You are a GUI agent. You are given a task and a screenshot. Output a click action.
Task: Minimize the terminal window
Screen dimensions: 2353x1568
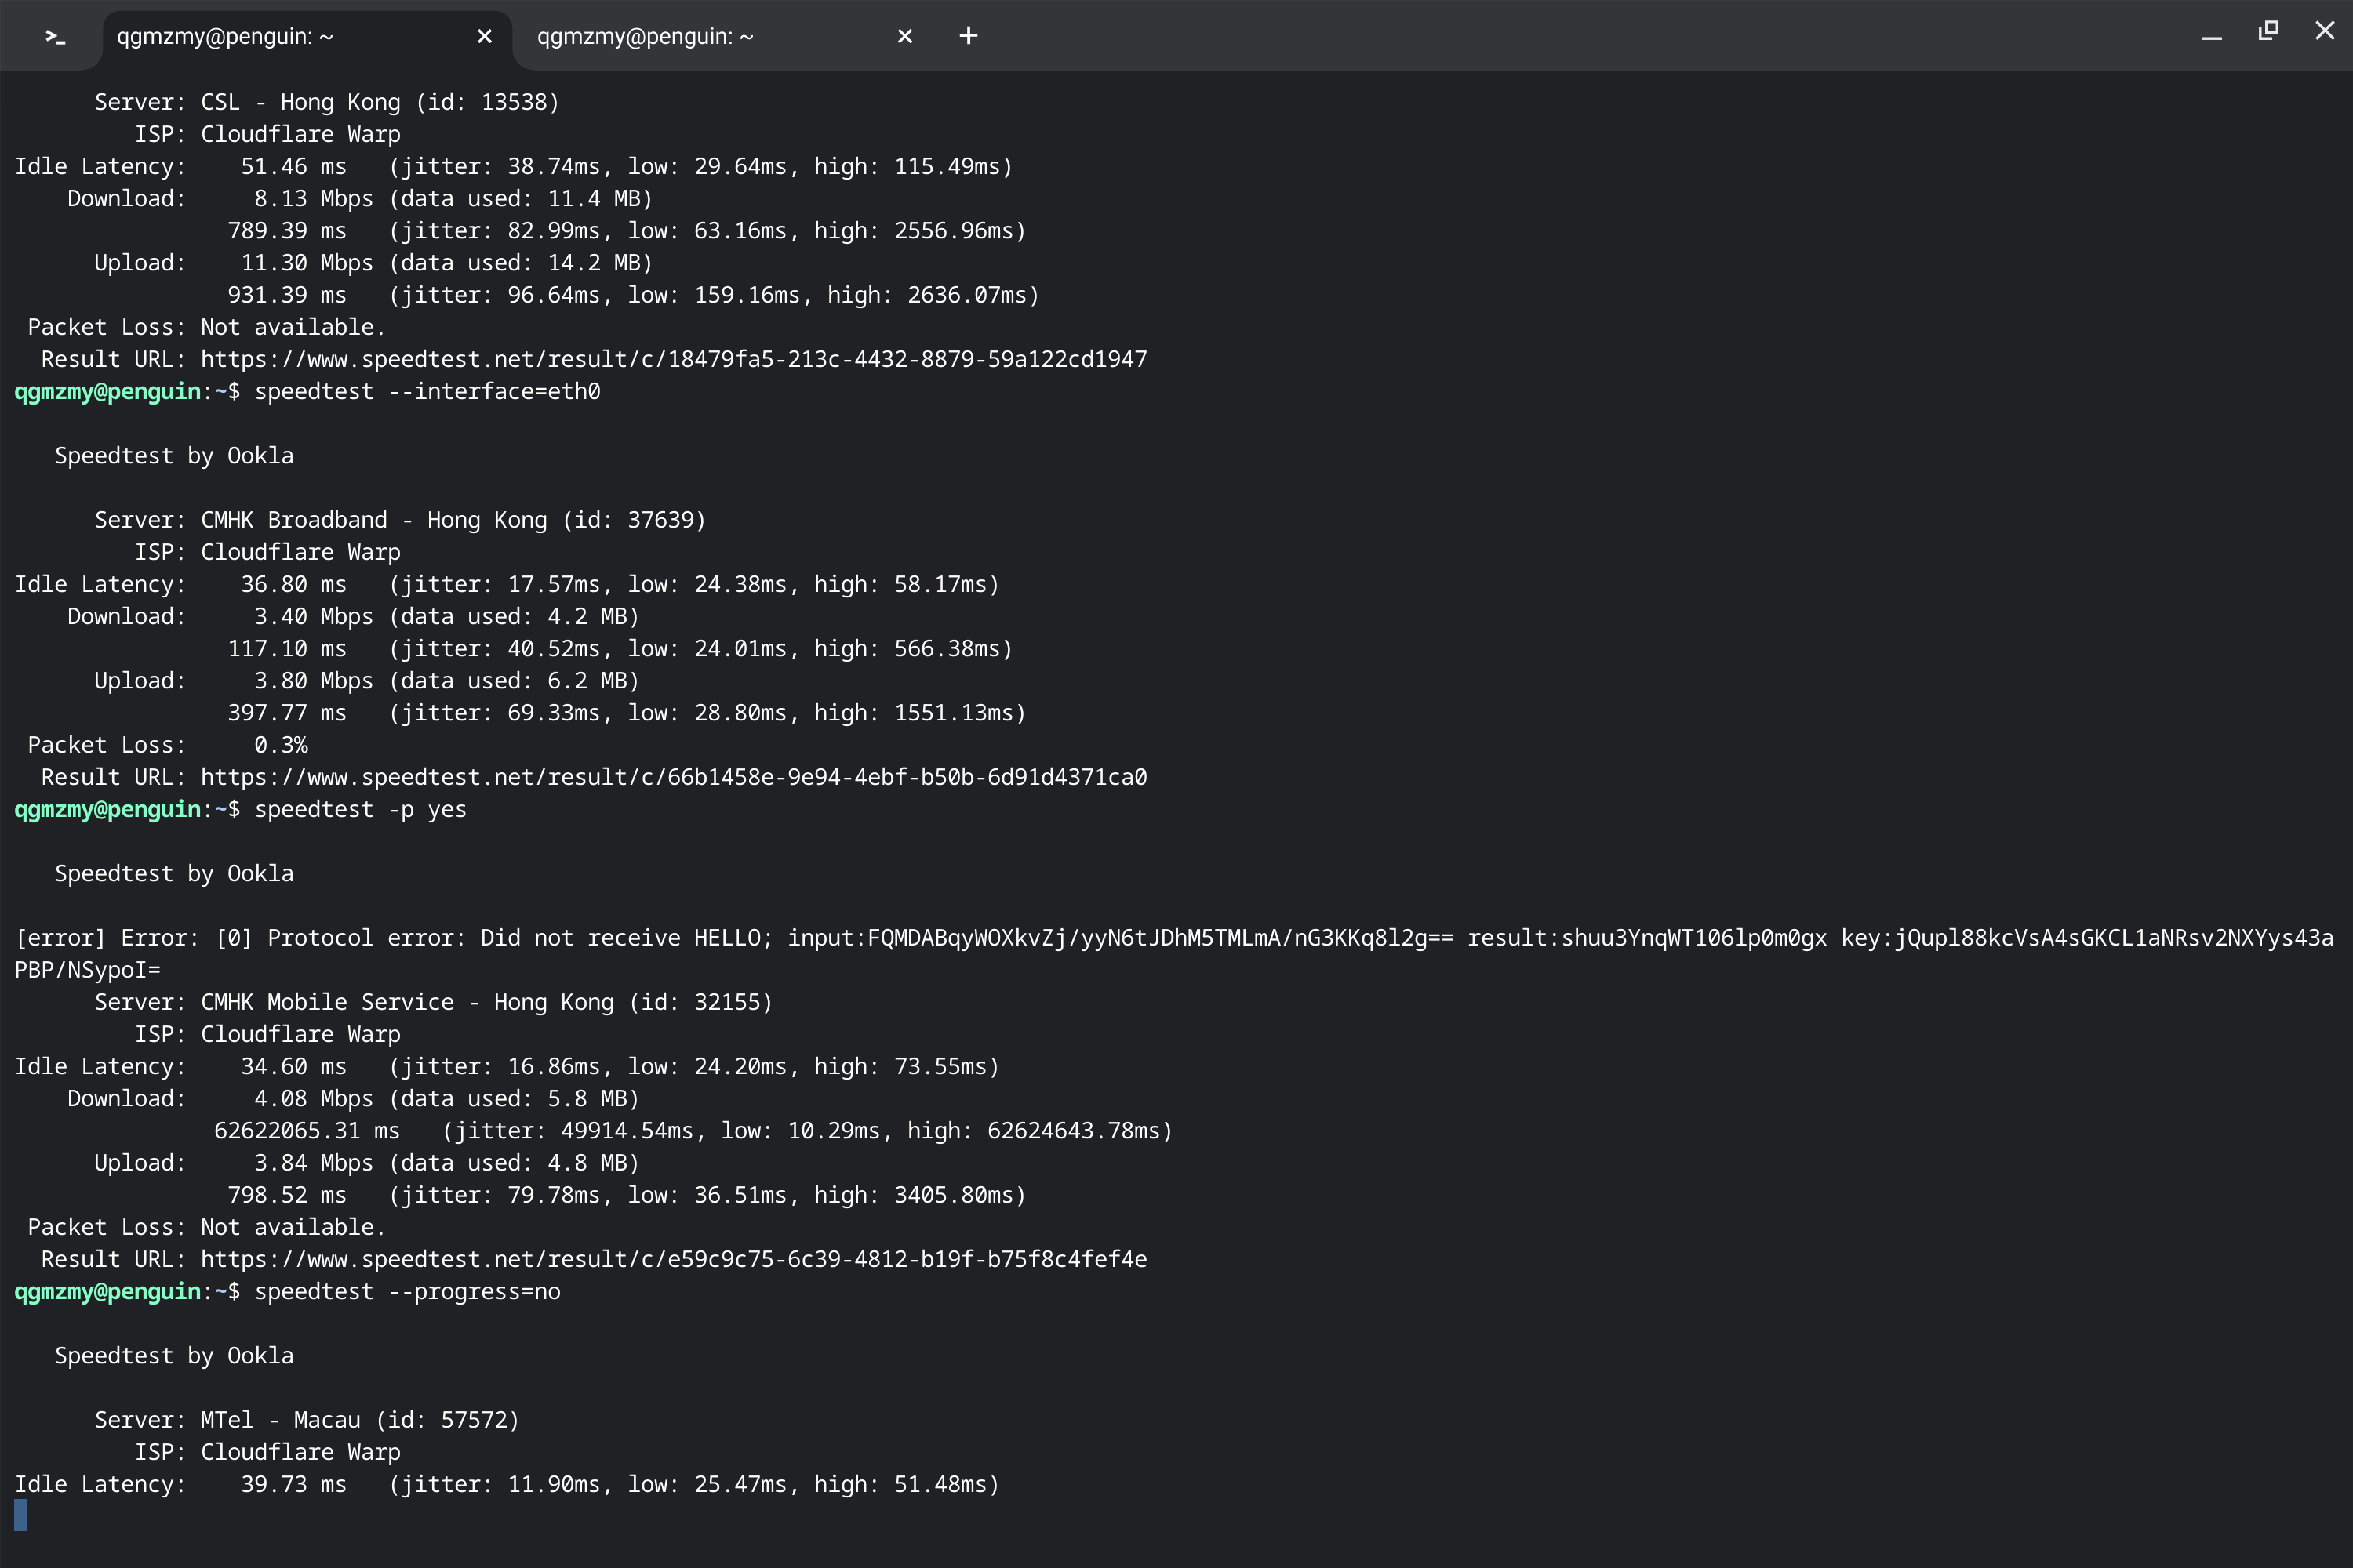coord(2211,36)
